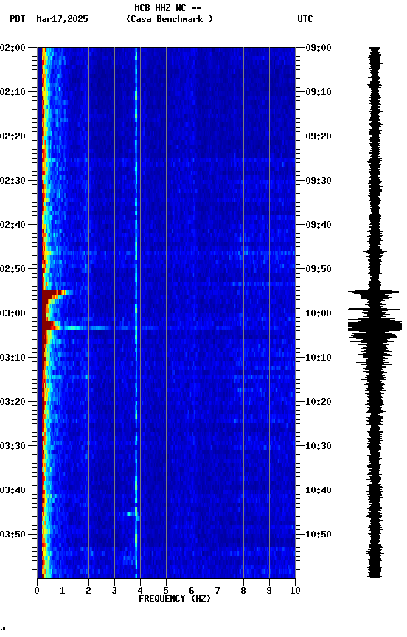407x637 pixels.
Task: Click the 10:40 UTC time label
Action: (319, 490)
